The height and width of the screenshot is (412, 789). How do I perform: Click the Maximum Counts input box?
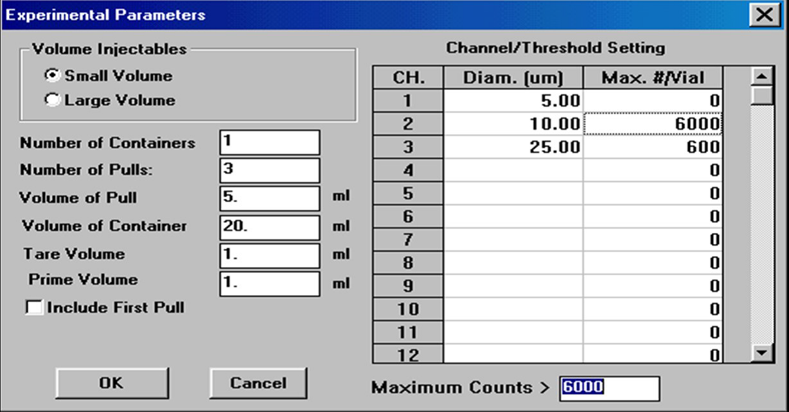(609, 388)
